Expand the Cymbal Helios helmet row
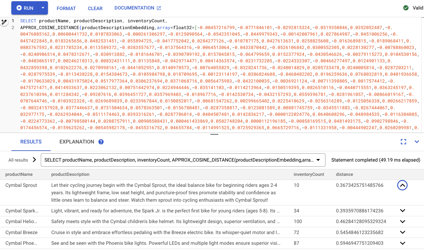 (403, 221)
